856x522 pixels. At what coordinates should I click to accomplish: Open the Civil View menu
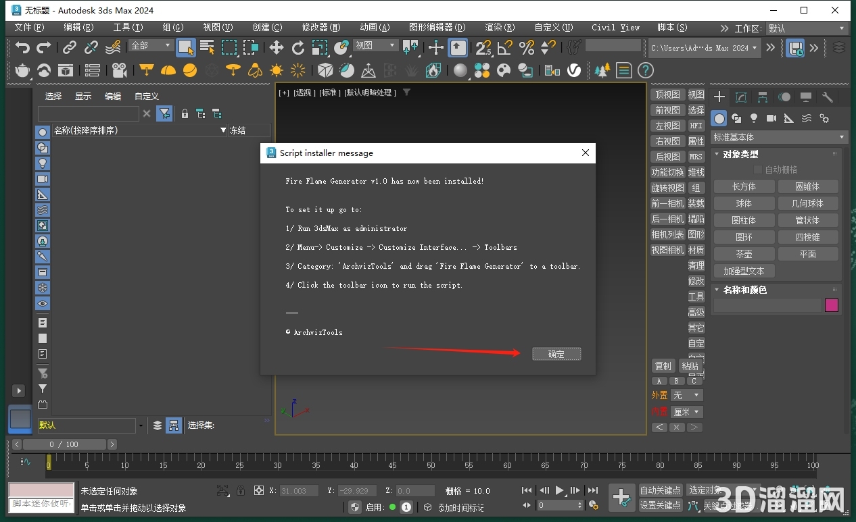pyautogui.click(x=615, y=28)
